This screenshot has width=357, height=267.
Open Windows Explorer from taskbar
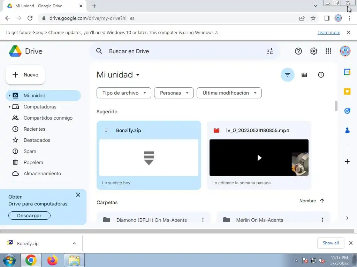coord(74,260)
